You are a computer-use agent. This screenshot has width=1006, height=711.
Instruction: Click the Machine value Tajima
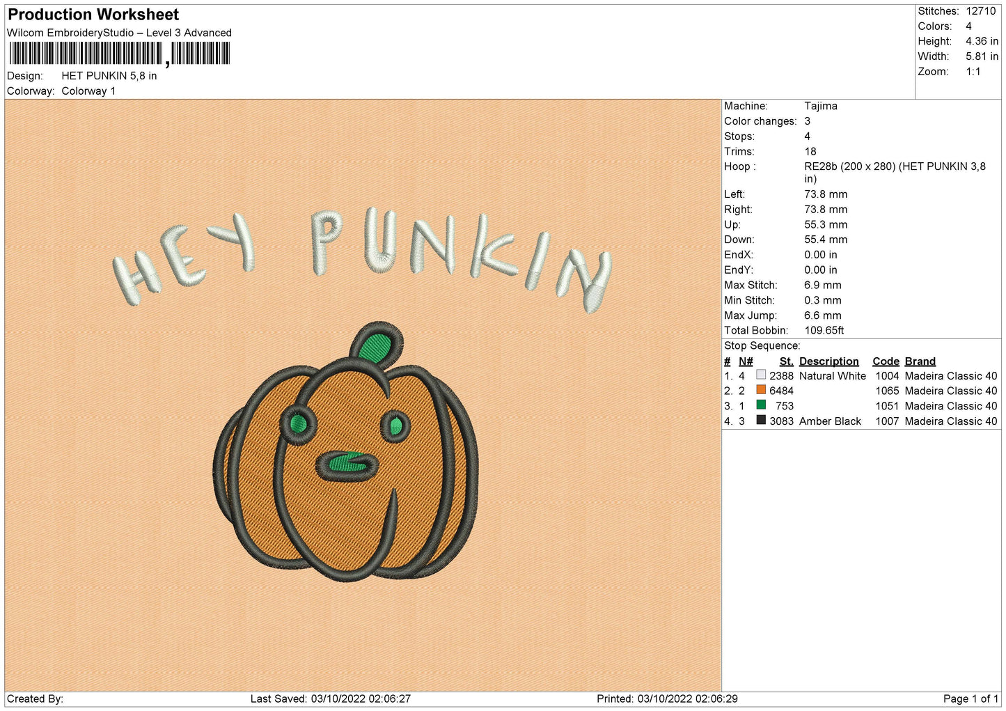coord(821,106)
